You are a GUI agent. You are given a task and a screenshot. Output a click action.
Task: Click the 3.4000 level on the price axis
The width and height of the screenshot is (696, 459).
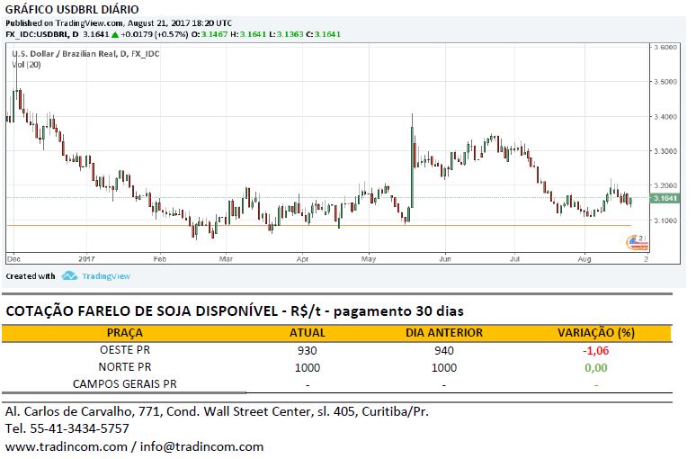(665, 117)
